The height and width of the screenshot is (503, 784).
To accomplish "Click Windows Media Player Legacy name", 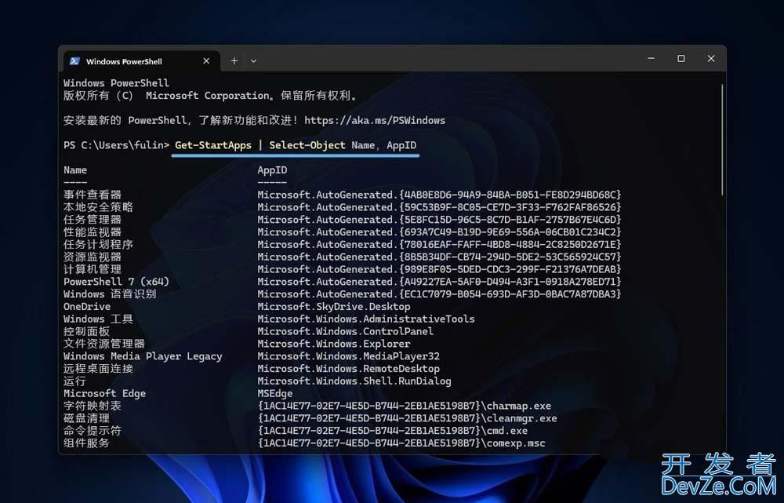I will click(x=143, y=356).
